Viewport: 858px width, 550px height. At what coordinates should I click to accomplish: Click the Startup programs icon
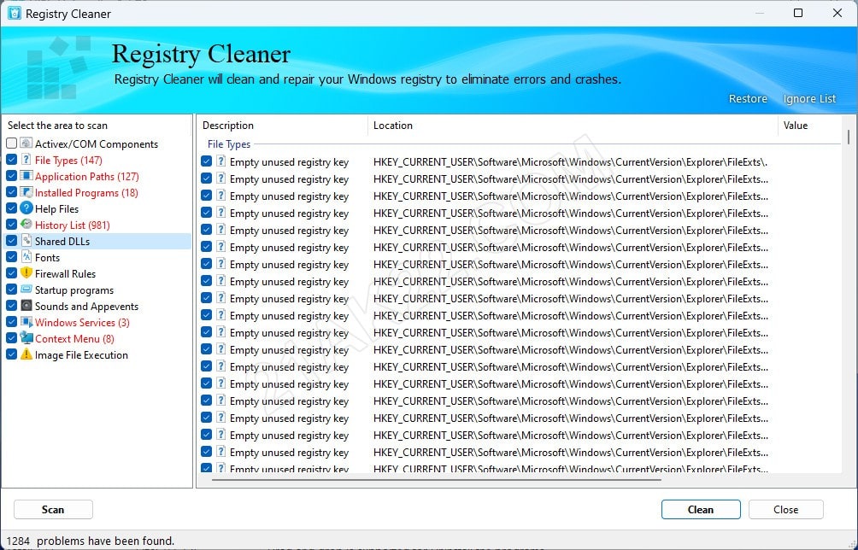[x=26, y=290]
